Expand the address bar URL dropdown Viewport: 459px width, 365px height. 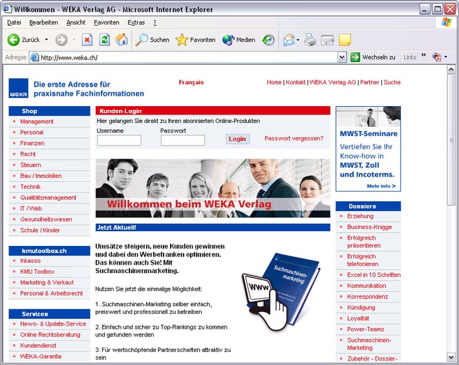pos(342,58)
